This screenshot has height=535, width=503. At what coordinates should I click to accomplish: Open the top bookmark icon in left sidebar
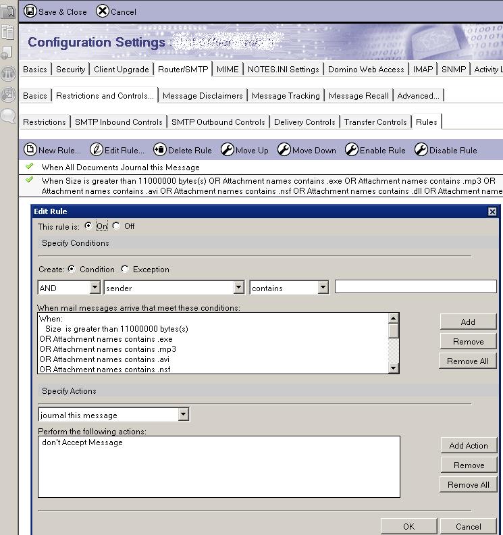coord(8,11)
